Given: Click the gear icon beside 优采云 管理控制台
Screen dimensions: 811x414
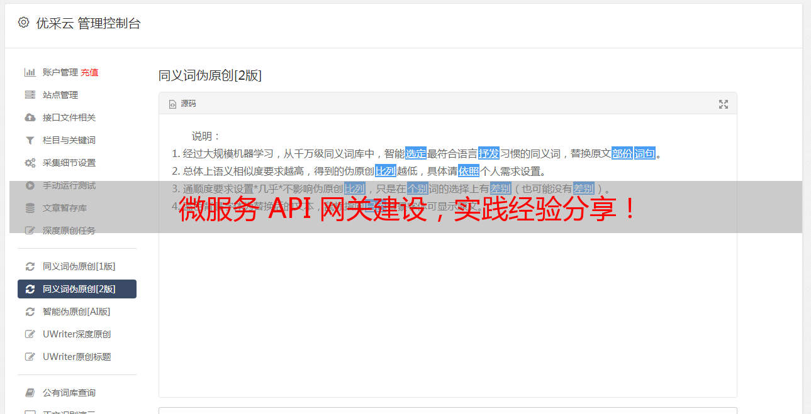Looking at the screenshot, I should pyautogui.click(x=23, y=23).
